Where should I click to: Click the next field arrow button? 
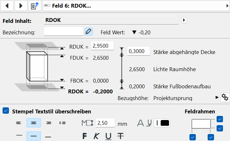click(21, 6)
